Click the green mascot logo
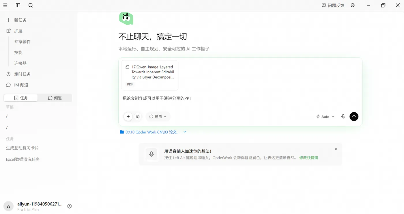This screenshot has height=214, width=404. (126, 18)
